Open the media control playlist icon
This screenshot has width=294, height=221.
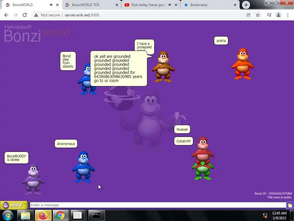coord(269,15)
